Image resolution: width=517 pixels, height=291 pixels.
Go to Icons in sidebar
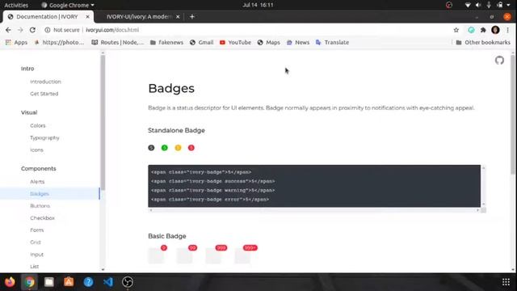36,150
